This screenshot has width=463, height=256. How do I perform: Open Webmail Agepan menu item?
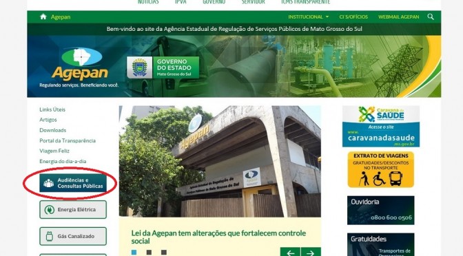(x=399, y=17)
